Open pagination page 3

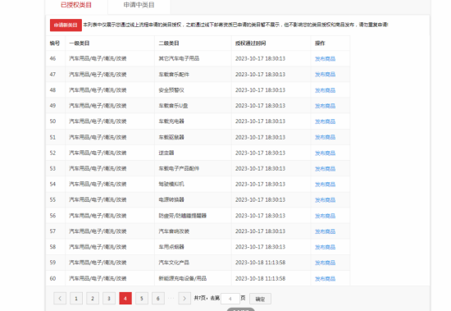pos(109,299)
